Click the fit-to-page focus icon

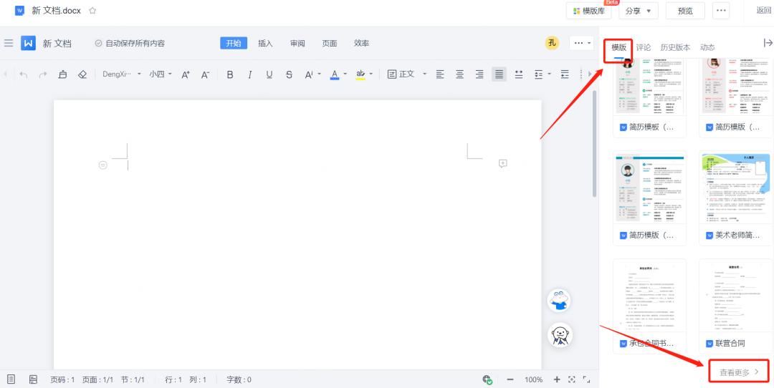[x=572, y=379]
